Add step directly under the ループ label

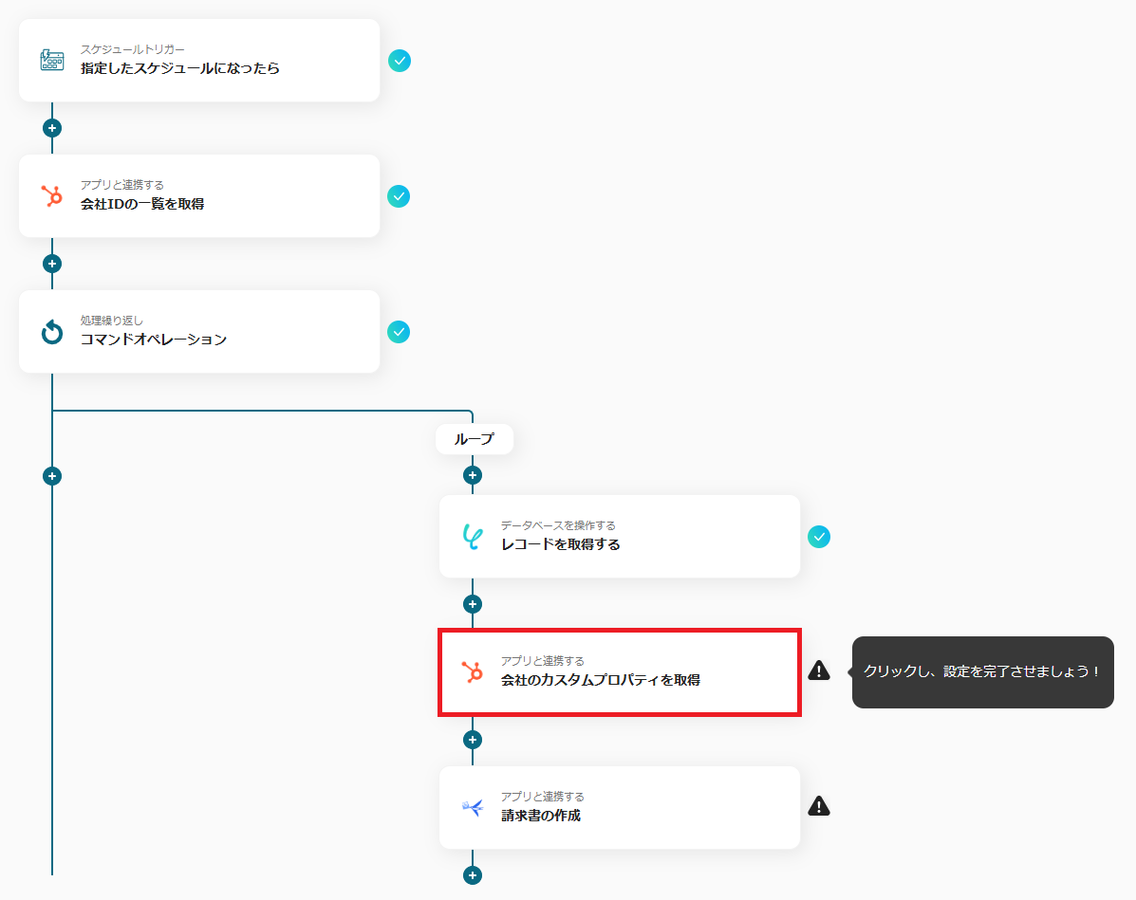pos(473,476)
